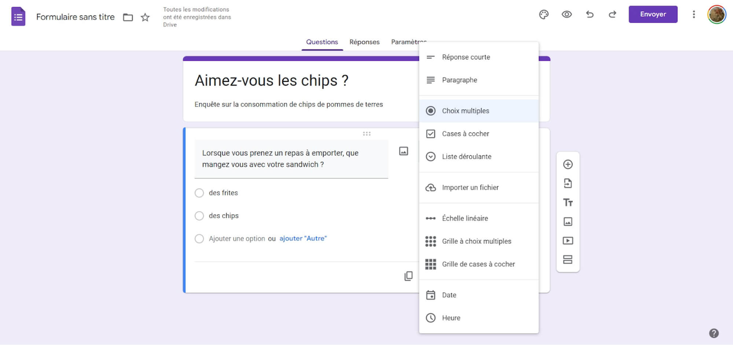The width and height of the screenshot is (733, 345).
Task: Add a new question from the side panel
Action: tap(568, 164)
